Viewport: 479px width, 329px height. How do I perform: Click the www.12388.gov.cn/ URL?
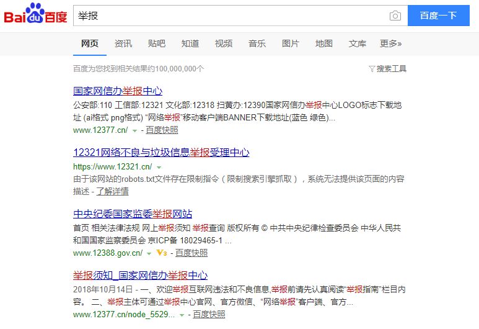(108, 253)
